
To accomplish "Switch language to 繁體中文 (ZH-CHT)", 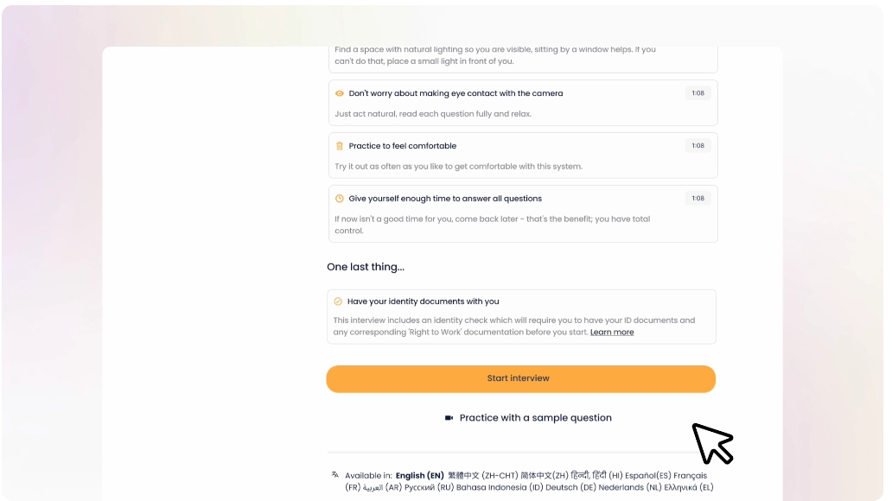I will pyautogui.click(x=483, y=475).
